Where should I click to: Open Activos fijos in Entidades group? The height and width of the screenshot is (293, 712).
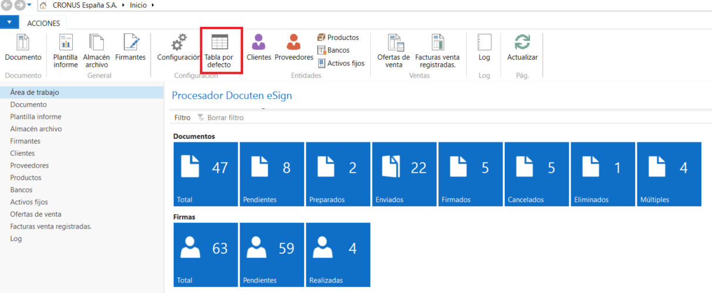341,63
